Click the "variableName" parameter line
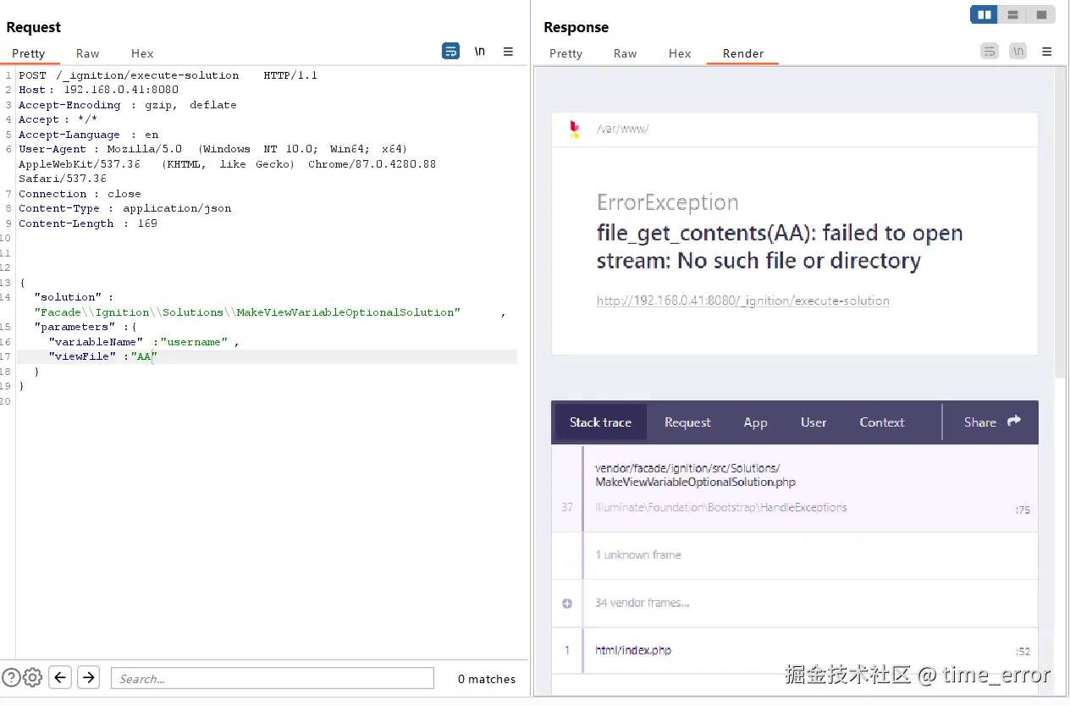This screenshot has width=1070, height=706. tap(145, 342)
